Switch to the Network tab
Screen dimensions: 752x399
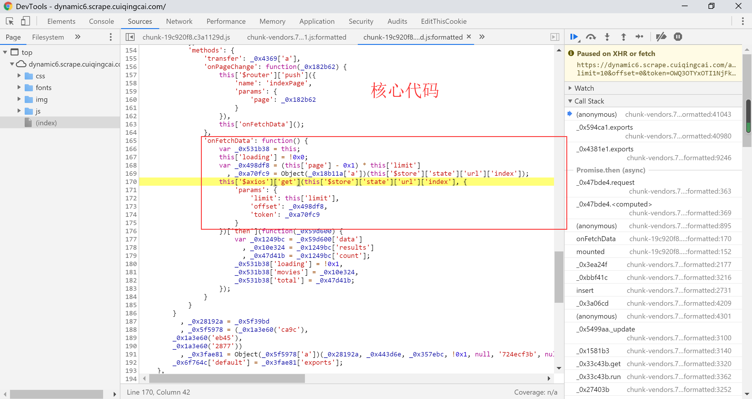(179, 21)
